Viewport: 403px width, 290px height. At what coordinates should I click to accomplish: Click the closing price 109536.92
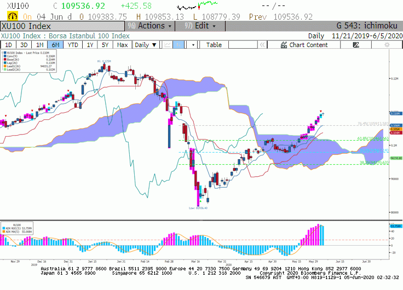click(83, 6)
